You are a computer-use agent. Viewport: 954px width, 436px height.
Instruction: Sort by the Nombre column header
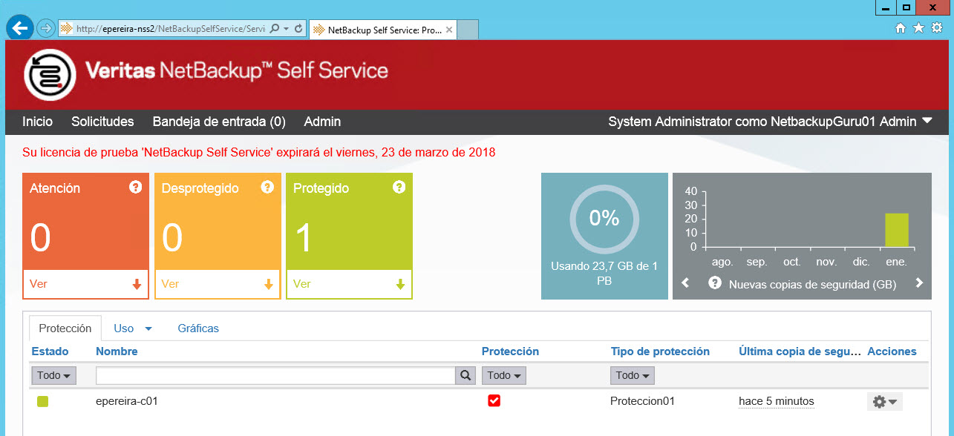tap(117, 351)
